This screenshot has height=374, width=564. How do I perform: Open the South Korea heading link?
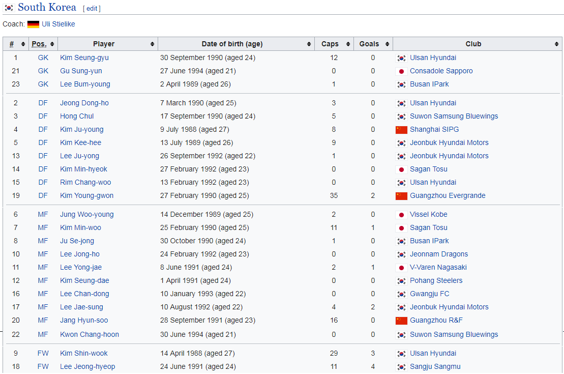(x=47, y=7)
